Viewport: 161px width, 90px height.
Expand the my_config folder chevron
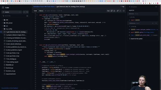(x=2, y=29)
